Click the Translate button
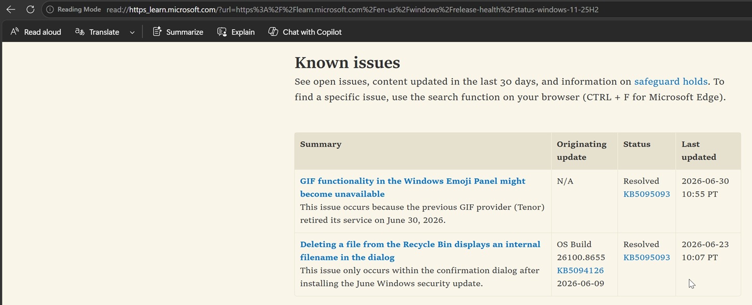The height and width of the screenshot is (305, 752). coord(97,32)
